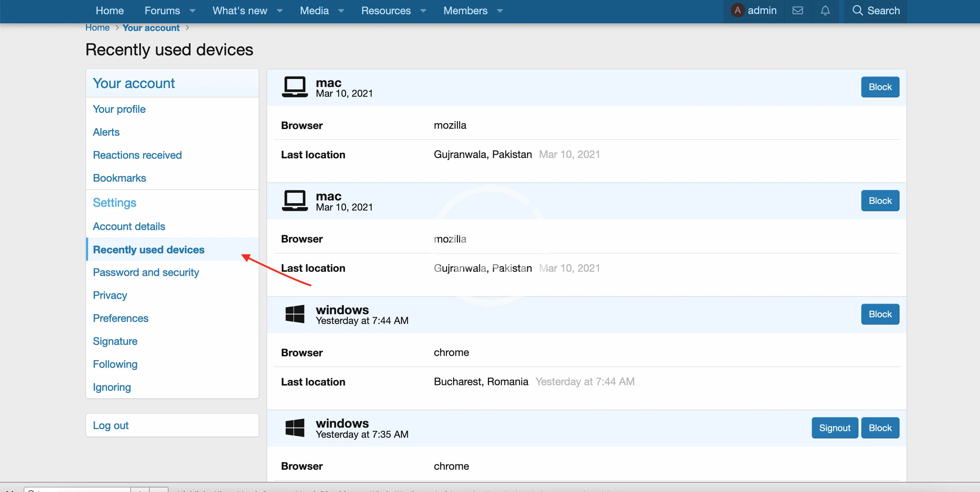
Task: Click first mac laptop device icon
Action: 295,87
